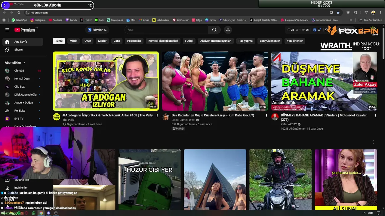
Task: Open the Chris92 subscription
Action: coord(23,71)
